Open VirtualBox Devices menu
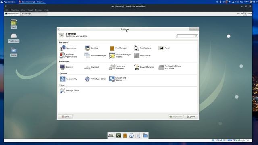This screenshot has height=145, width=258. 39,10
